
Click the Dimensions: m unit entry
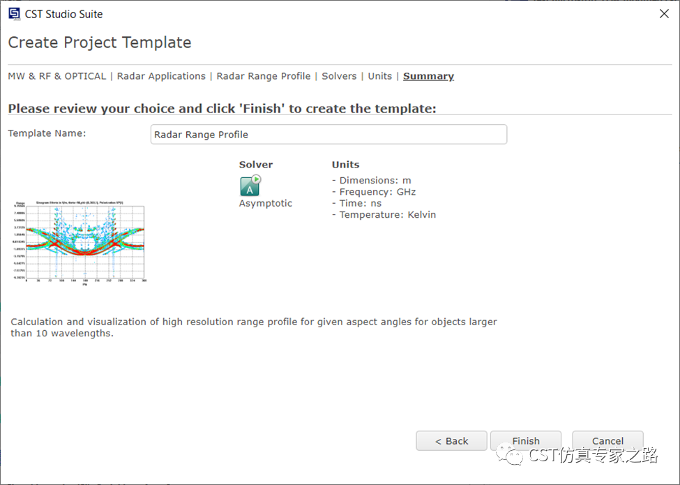372,181
